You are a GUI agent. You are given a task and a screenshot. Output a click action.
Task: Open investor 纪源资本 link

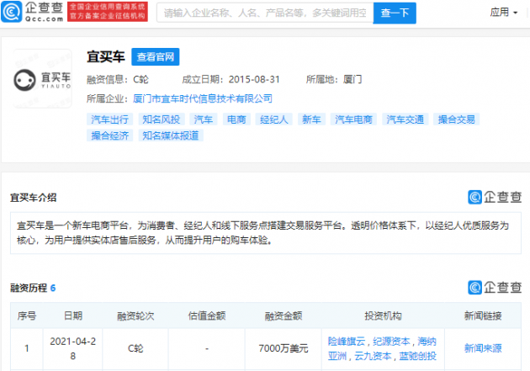[392, 341]
